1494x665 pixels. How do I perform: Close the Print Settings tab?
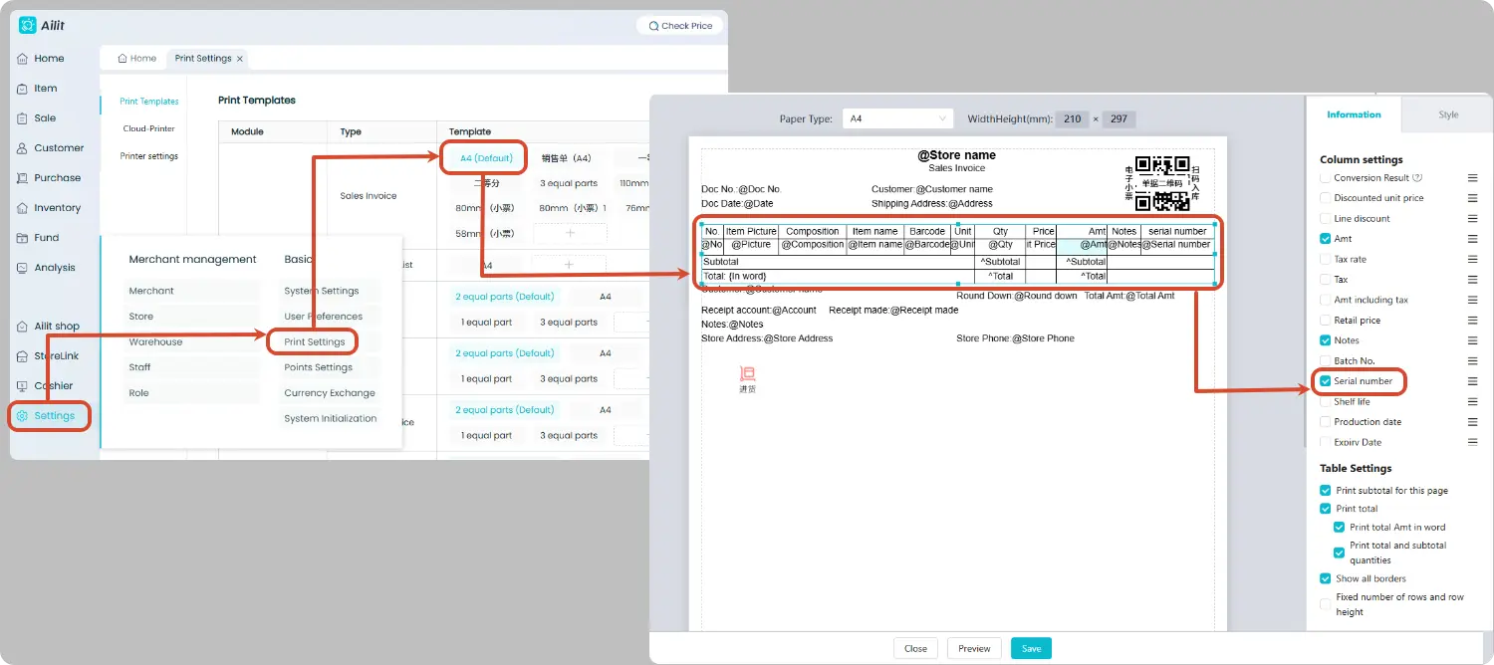pyautogui.click(x=240, y=59)
